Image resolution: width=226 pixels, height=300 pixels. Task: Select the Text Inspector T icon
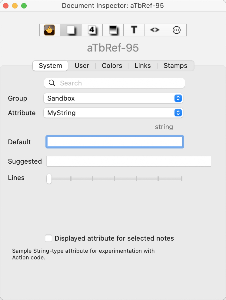(x=134, y=30)
